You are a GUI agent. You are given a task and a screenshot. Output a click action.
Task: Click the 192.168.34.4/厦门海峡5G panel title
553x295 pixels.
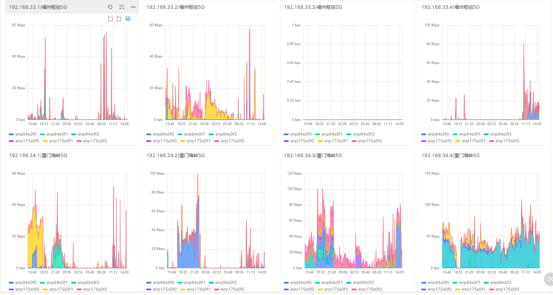coord(450,155)
